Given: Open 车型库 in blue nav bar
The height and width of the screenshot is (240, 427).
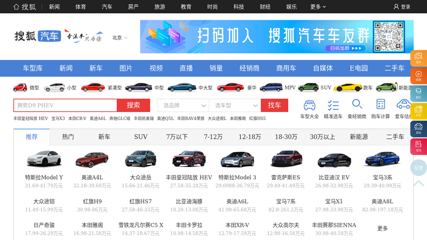Looking at the screenshot, I should 33,68.
